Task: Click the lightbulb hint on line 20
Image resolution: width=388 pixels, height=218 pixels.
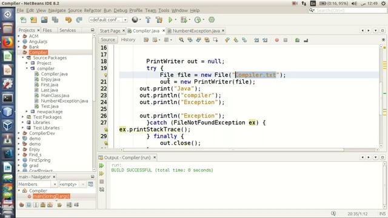Action: coord(105,75)
